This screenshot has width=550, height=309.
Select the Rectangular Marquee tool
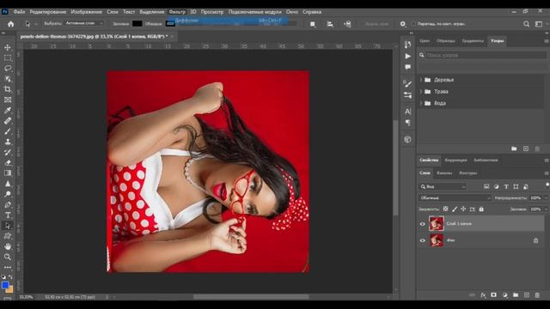pyautogui.click(x=8, y=58)
